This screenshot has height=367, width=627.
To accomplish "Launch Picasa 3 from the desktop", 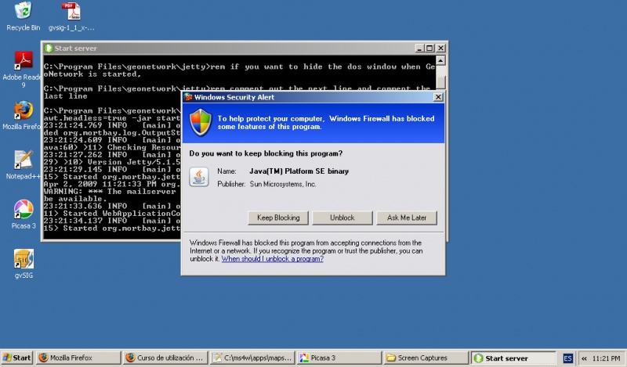I will pyautogui.click(x=24, y=210).
